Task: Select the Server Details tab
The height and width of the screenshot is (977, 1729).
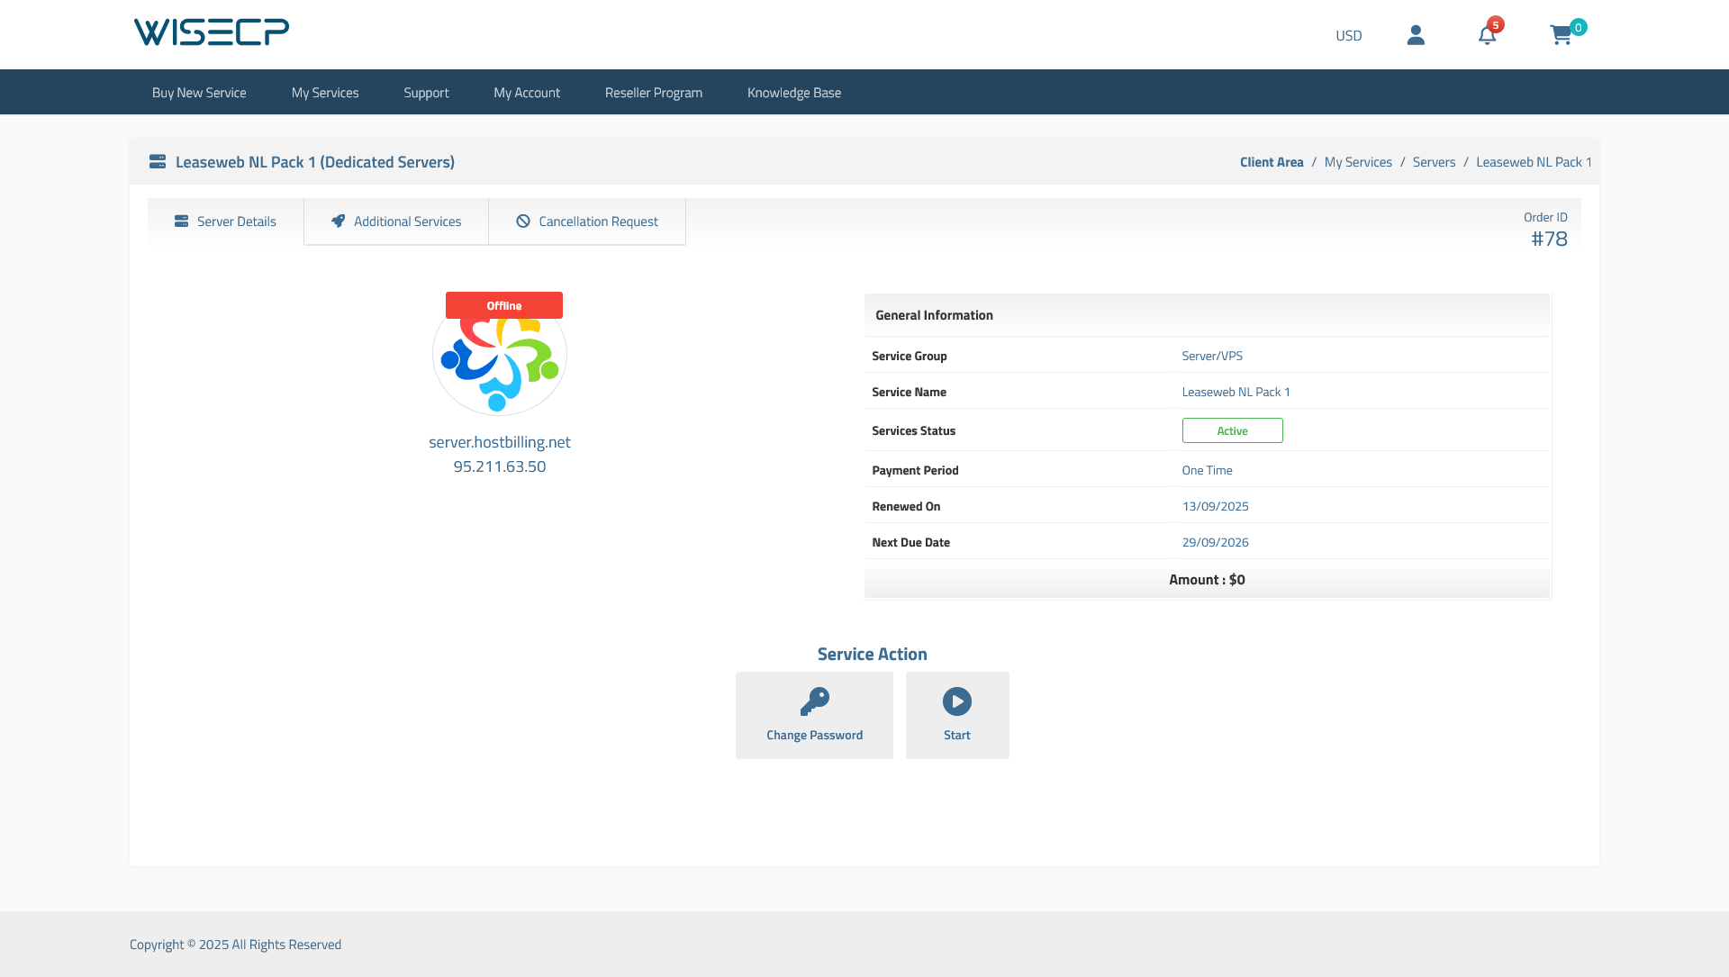Action: click(225, 222)
